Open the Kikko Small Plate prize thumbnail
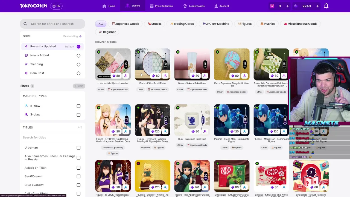The width and height of the screenshot is (350, 197). [x=152, y=64]
